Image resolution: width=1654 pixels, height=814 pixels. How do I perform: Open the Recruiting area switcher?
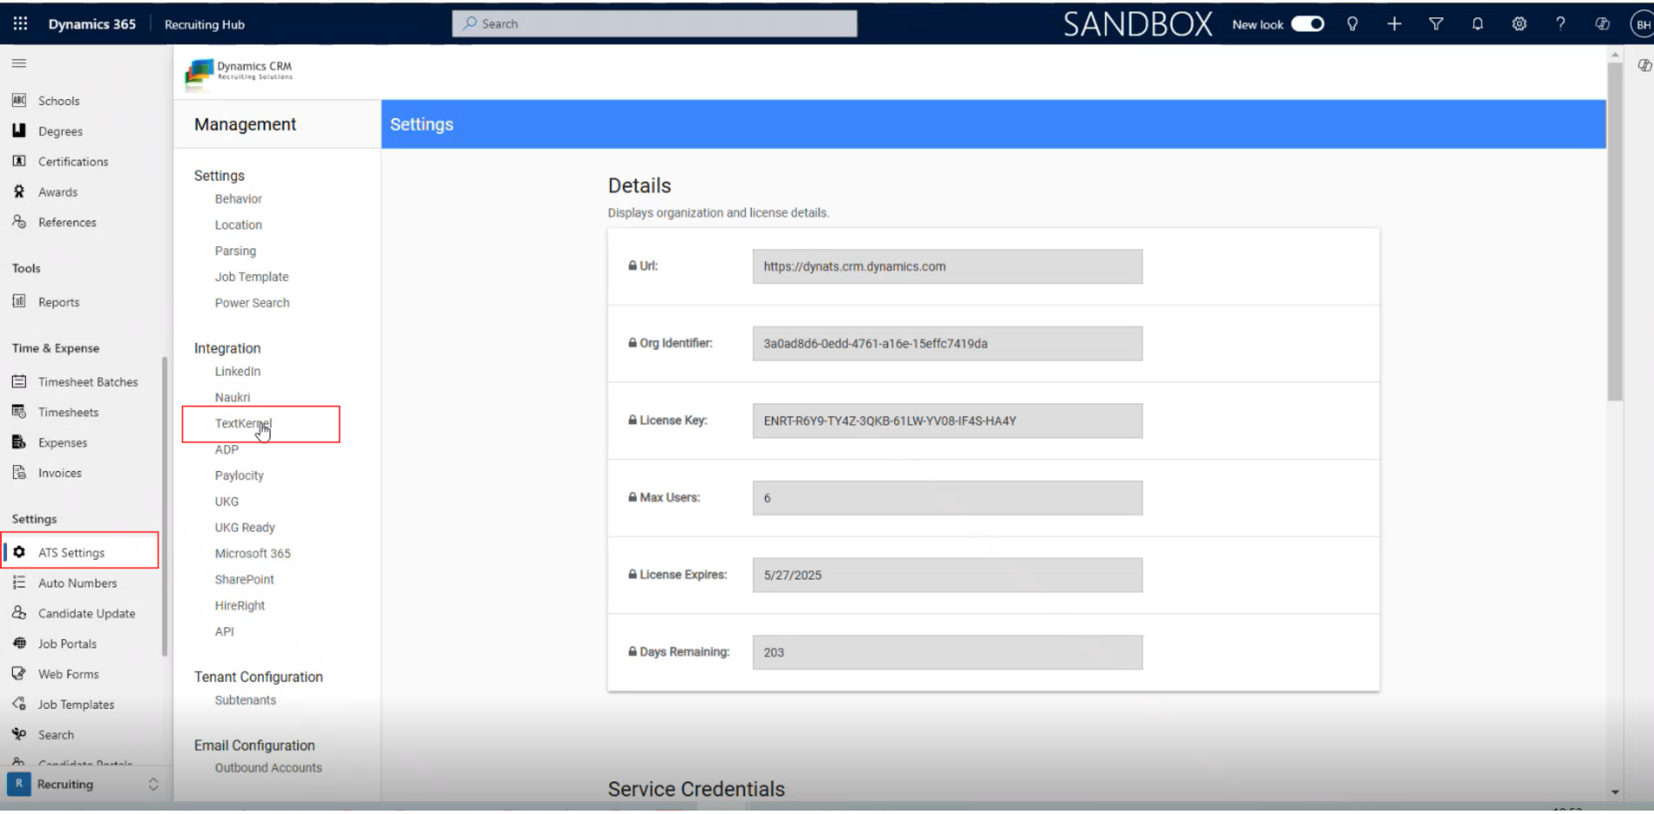(84, 785)
